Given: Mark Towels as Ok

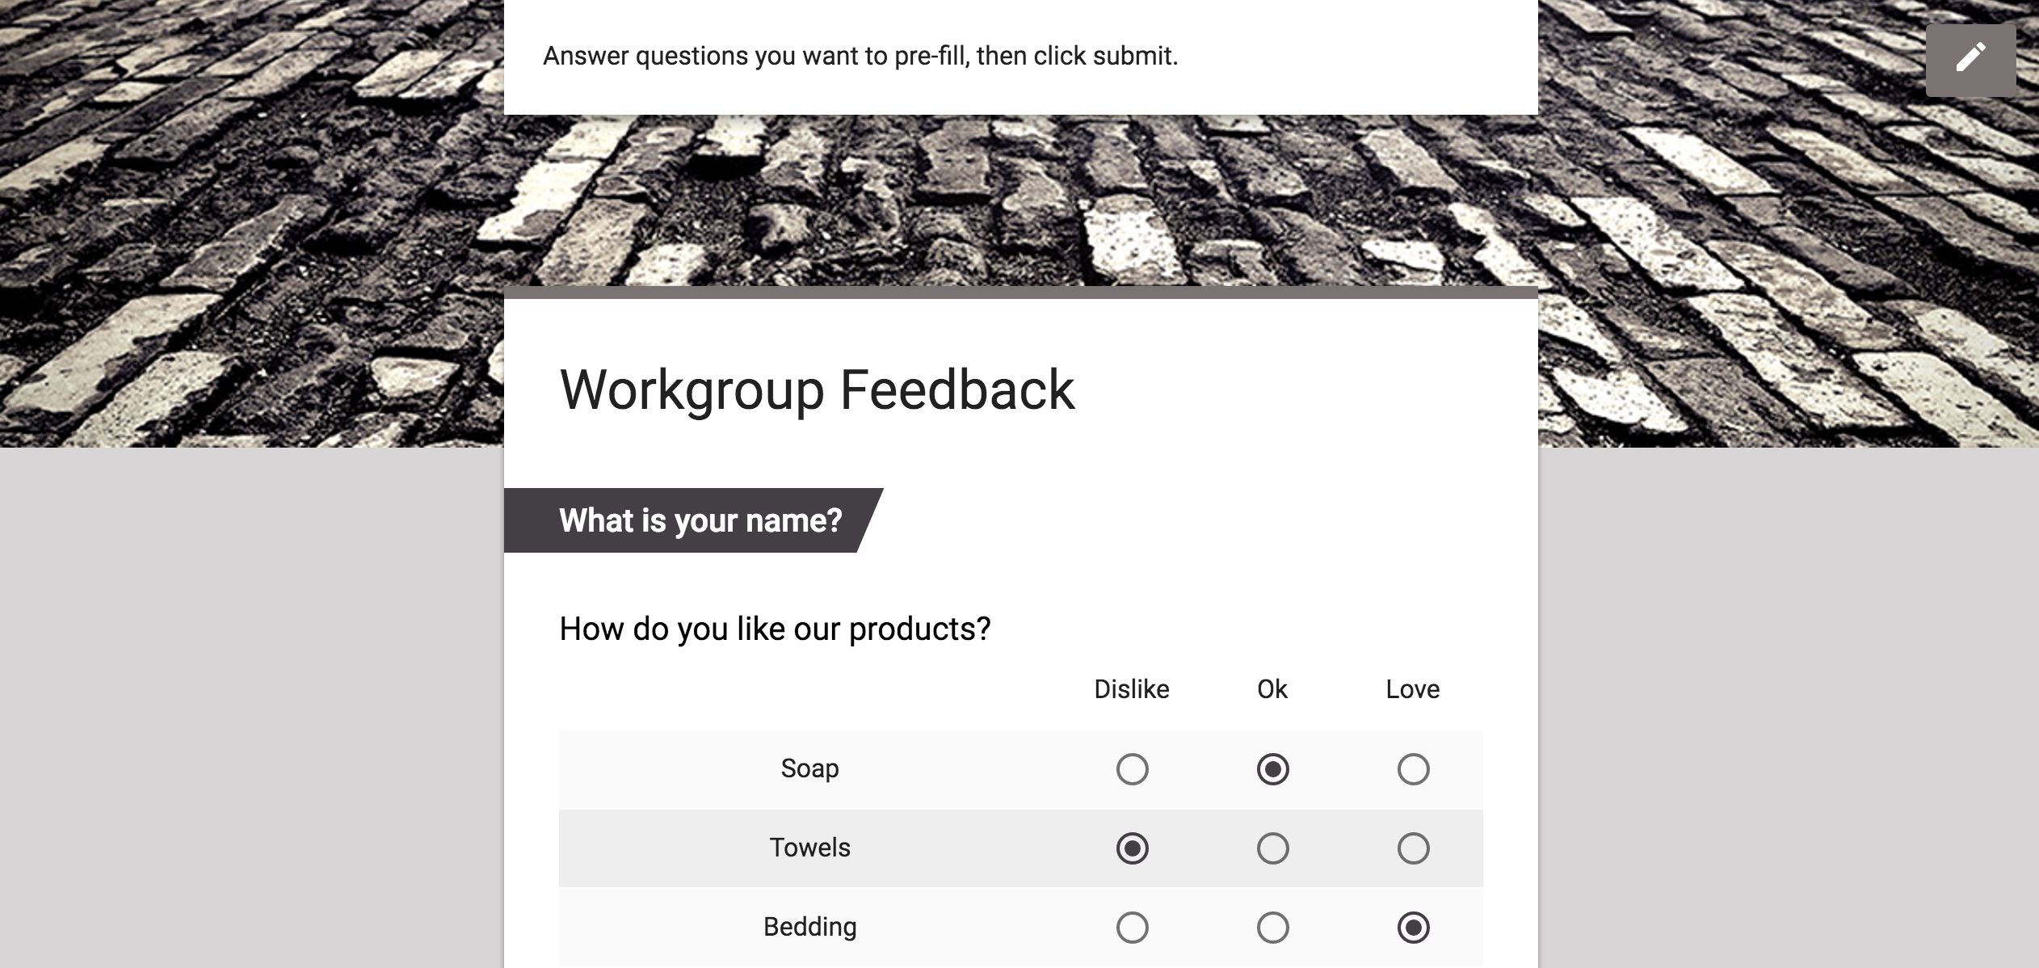Looking at the screenshot, I should coord(1272,848).
